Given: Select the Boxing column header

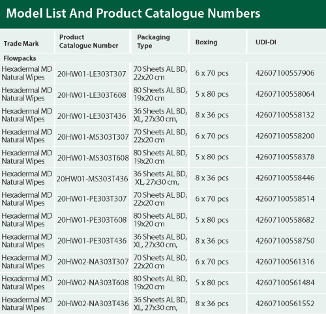Looking at the screenshot, I should point(206,42).
